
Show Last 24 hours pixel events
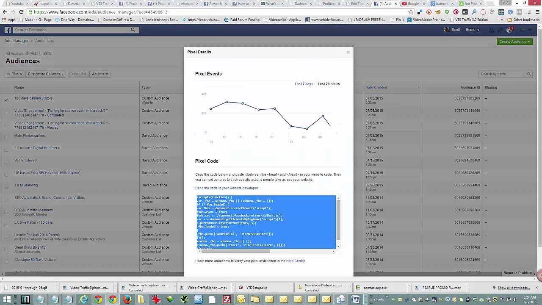[x=329, y=84]
